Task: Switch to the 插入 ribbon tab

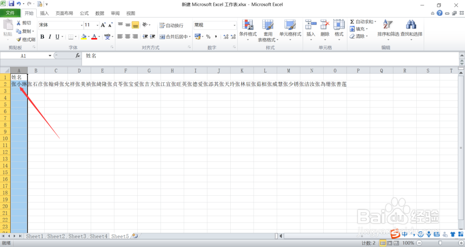Action: pyautogui.click(x=44, y=13)
